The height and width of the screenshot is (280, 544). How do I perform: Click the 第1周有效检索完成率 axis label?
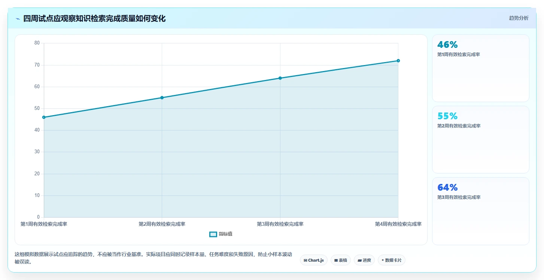tap(44, 224)
